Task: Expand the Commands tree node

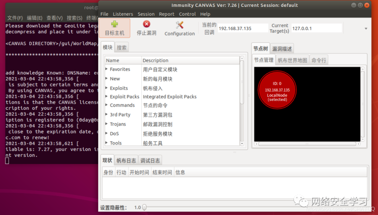Action: [106, 105]
